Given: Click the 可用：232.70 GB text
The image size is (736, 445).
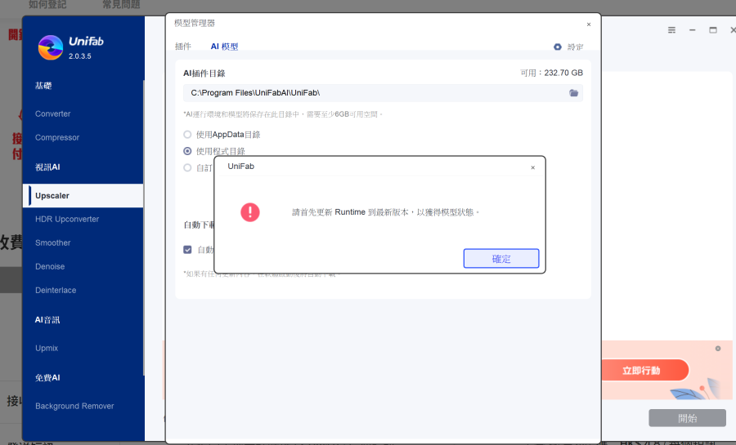Looking at the screenshot, I should point(551,73).
